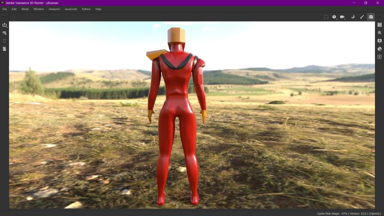Image resolution: width=384 pixels, height=216 pixels.
Task: Open the Window menu
Action: click(x=39, y=9)
